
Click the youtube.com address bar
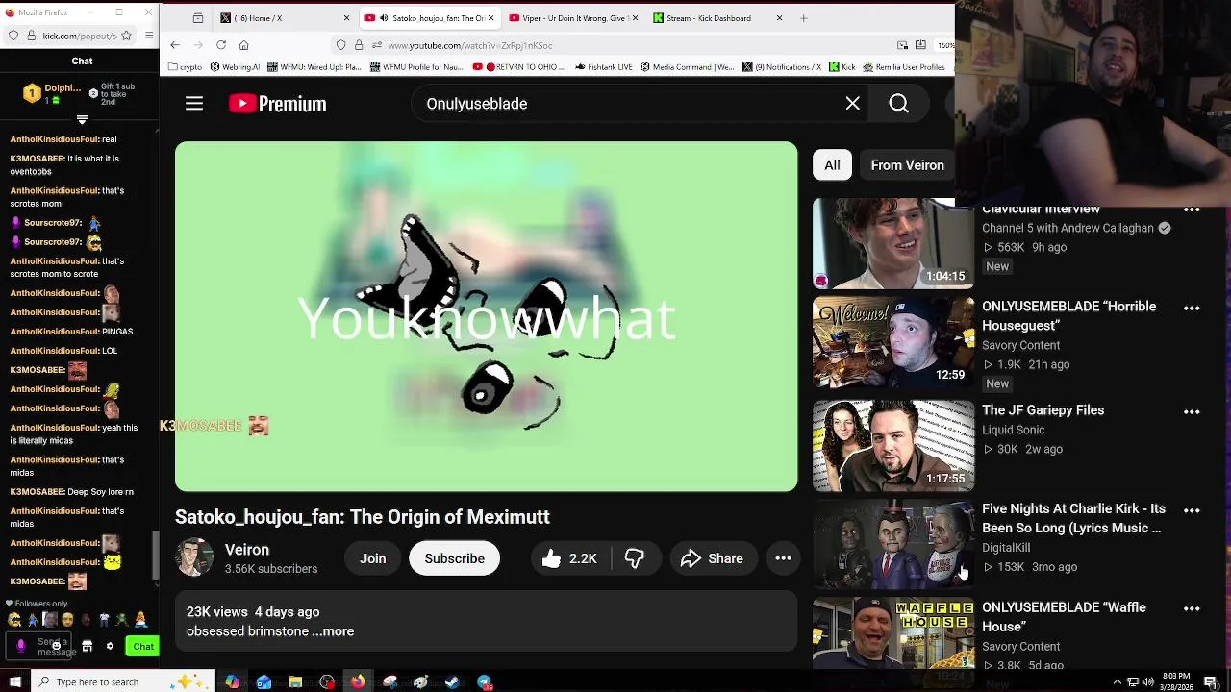[x=635, y=45]
